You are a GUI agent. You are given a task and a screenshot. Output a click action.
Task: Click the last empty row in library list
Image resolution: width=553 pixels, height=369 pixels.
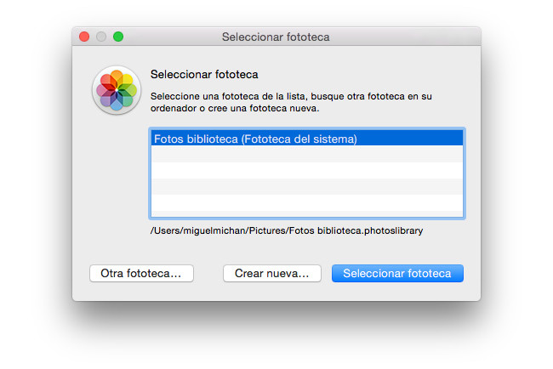tap(307, 202)
